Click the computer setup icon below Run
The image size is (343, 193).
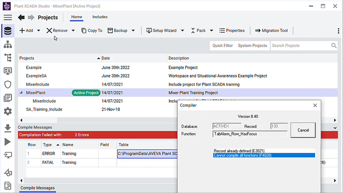click(x=8, y=155)
